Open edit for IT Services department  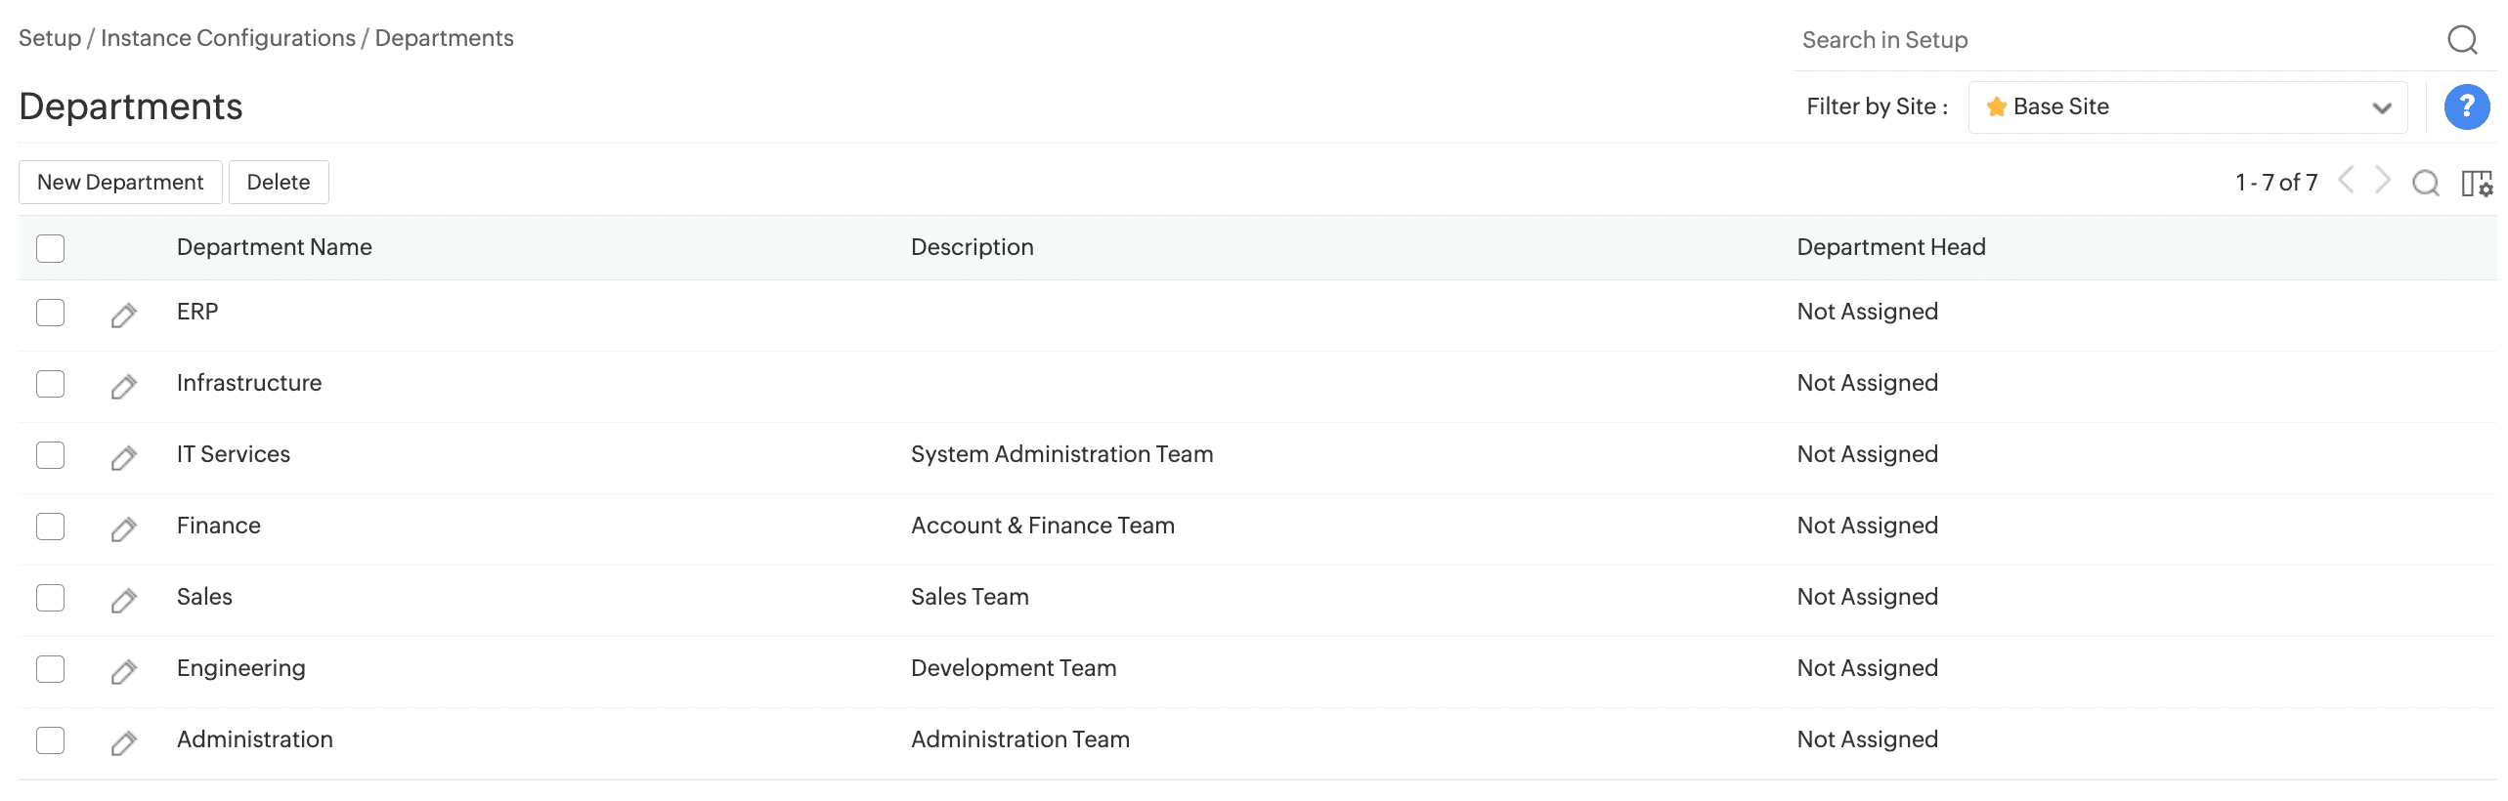[x=123, y=457]
